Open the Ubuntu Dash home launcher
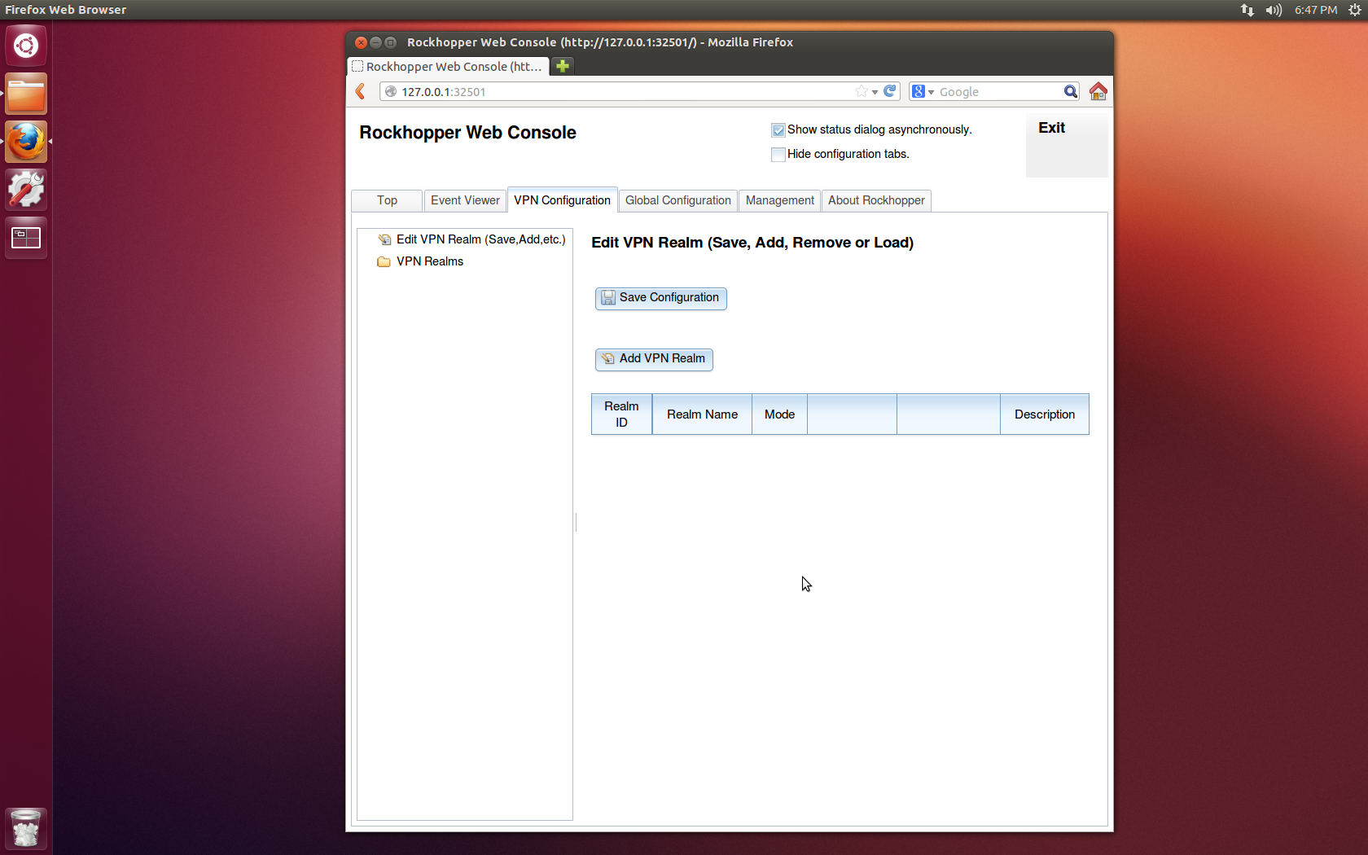This screenshot has height=855, width=1368. click(26, 46)
